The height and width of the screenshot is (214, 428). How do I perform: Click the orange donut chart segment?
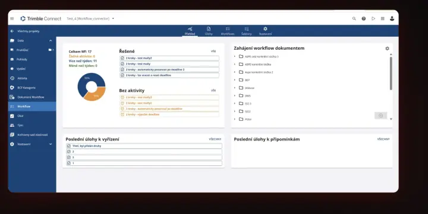pos(96,95)
